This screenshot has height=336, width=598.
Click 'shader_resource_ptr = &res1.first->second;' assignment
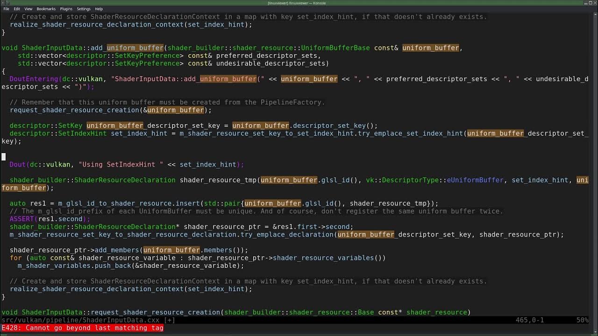(x=269, y=227)
